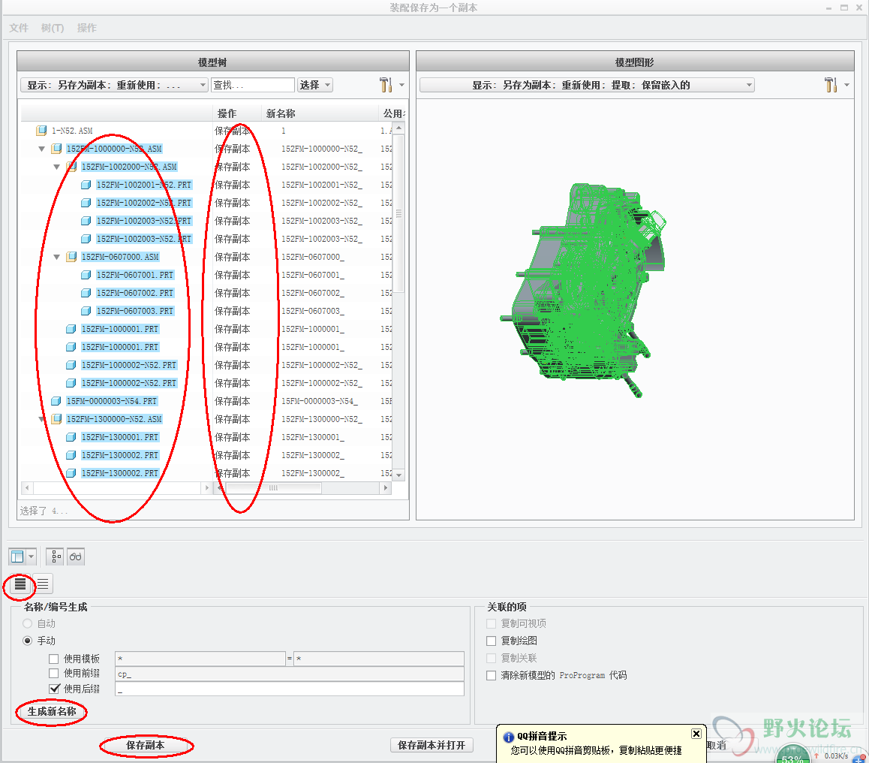869x763 pixels.
Task: Click the tree structure icon beside the layout button
Action: click(x=54, y=556)
